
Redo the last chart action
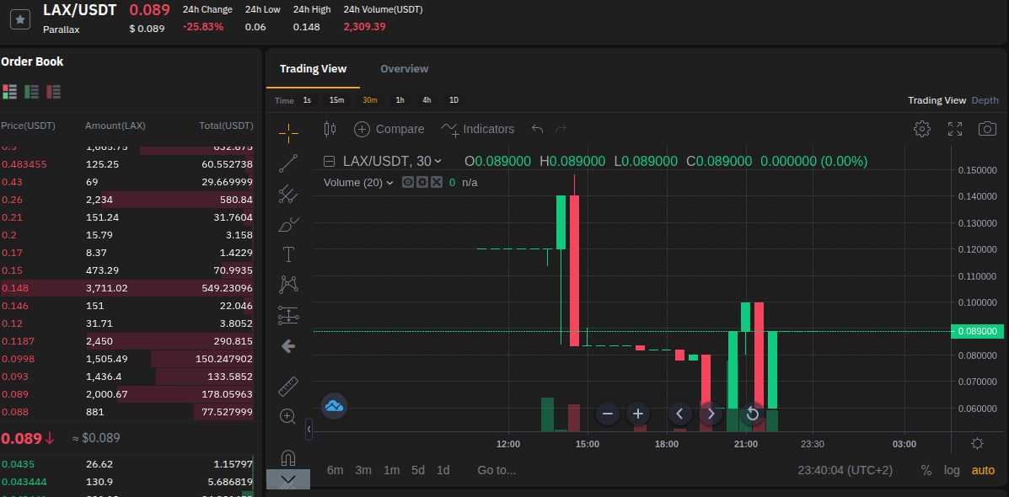561,129
